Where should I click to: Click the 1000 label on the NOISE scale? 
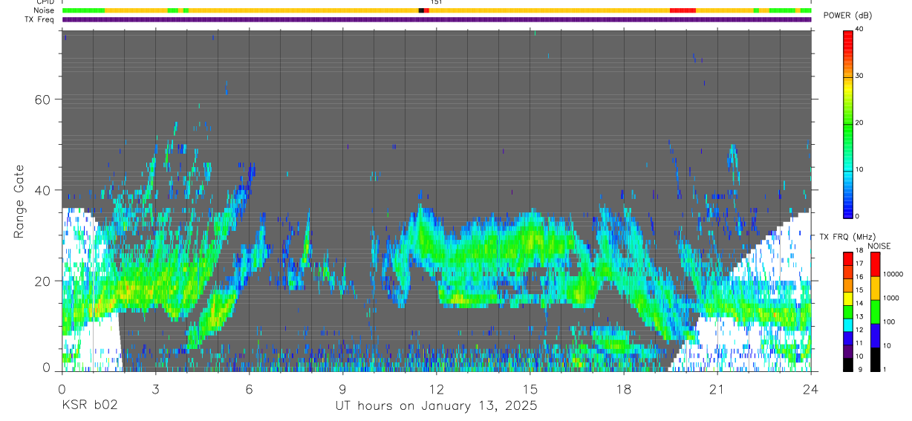tap(890, 298)
